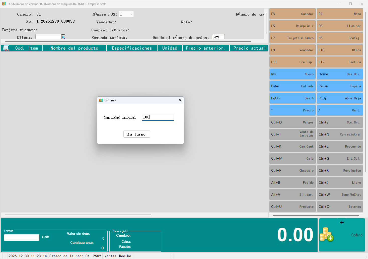The image size is (368, 259).
Task: Click the Entrada input field
Action: click(x=22, y=237)
